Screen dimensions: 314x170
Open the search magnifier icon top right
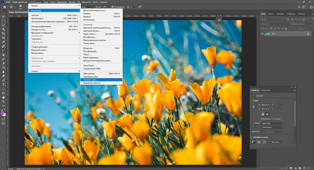click(299, 7)
